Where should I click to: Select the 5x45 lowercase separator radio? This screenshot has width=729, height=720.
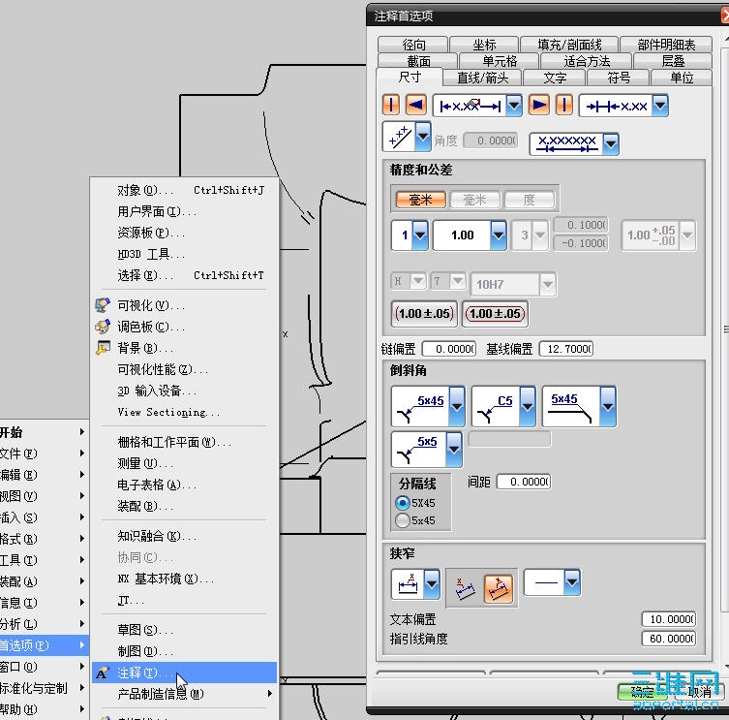tap(402, 520)
